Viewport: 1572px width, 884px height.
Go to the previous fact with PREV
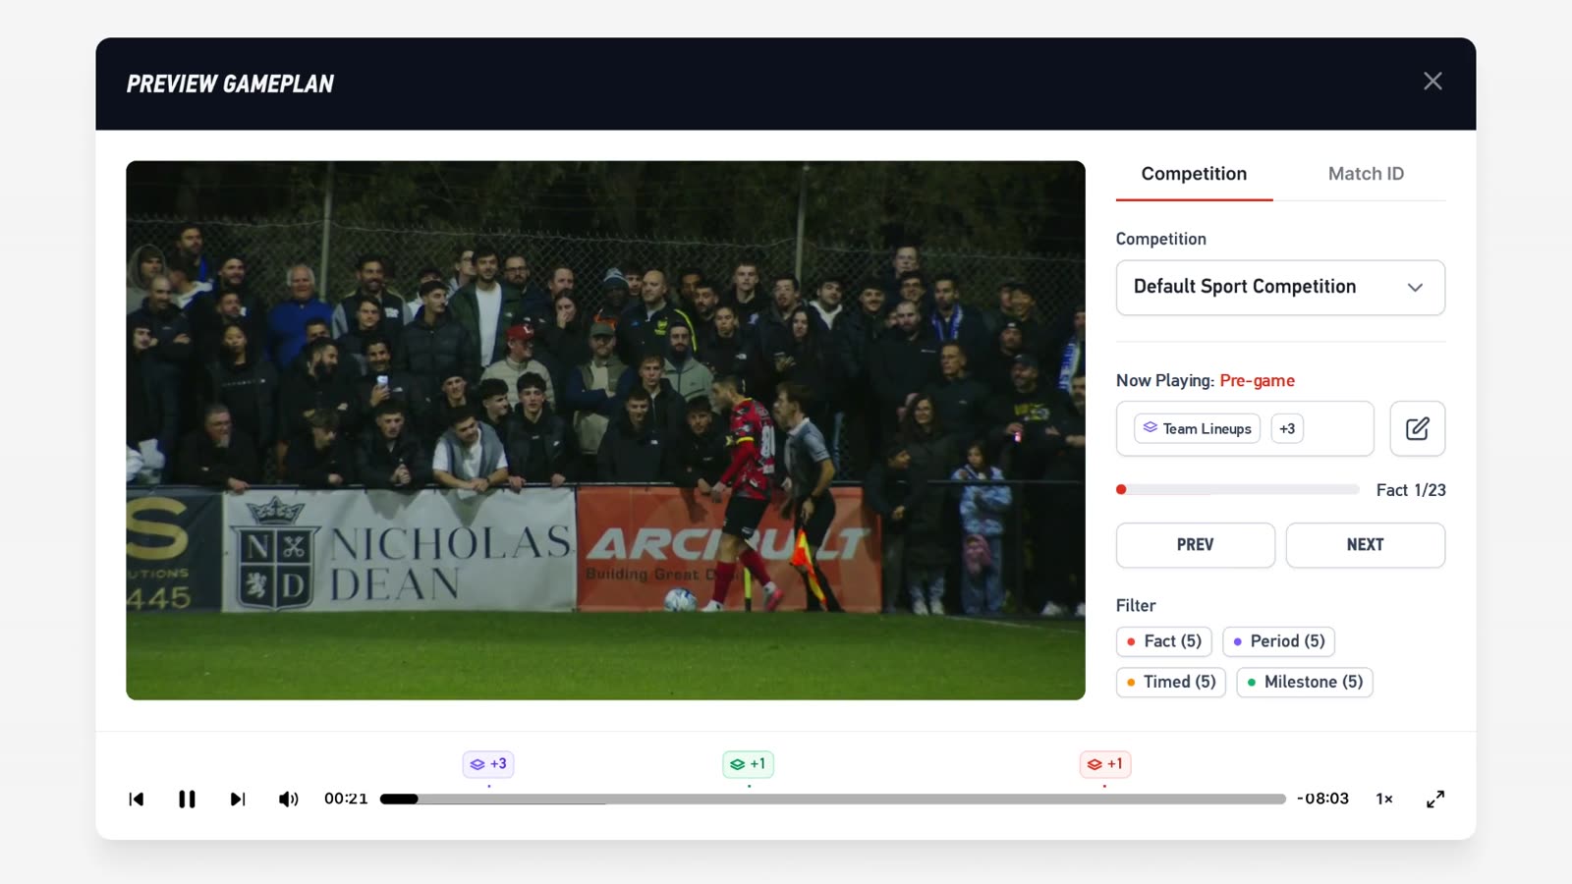1195,545
